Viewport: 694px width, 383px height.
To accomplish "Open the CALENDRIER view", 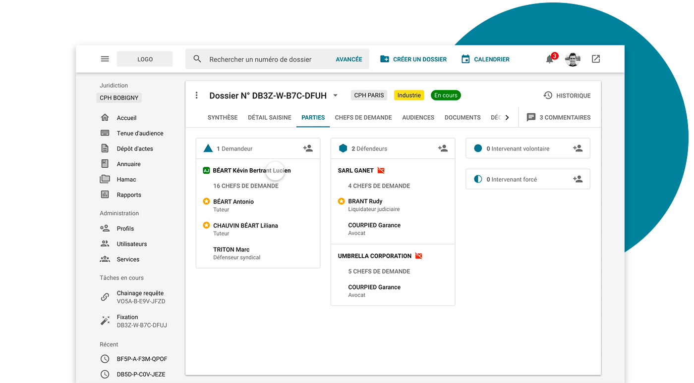I will 485,59.
